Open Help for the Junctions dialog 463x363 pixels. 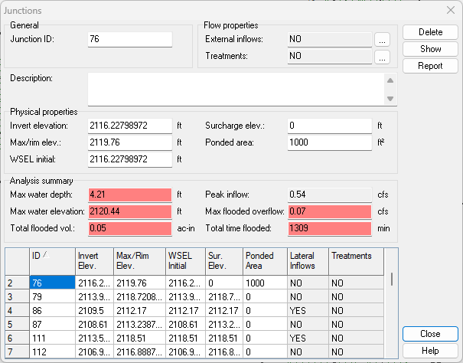click(x=430, y=351)
